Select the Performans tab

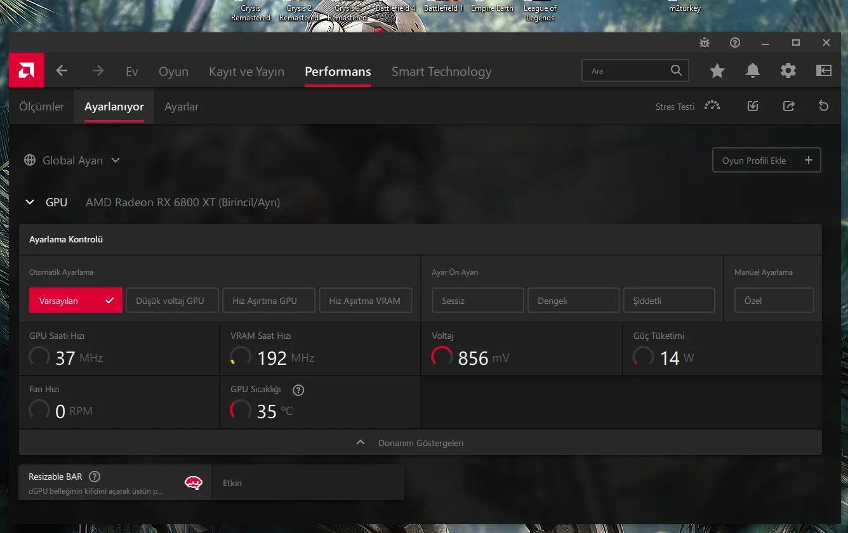338,72
